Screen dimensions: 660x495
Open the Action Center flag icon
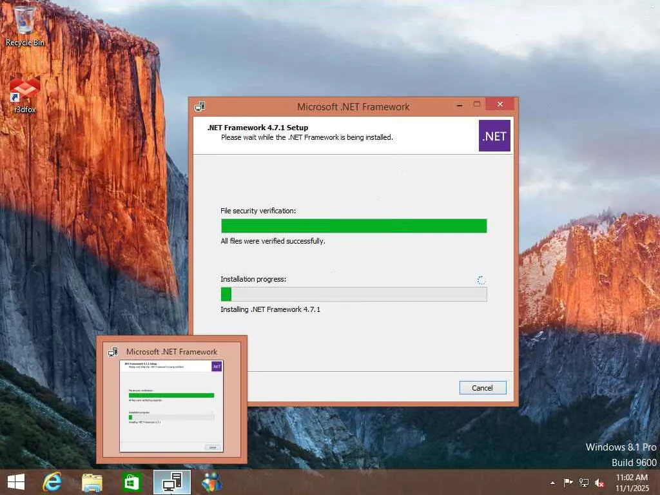(x=568, y=483)
